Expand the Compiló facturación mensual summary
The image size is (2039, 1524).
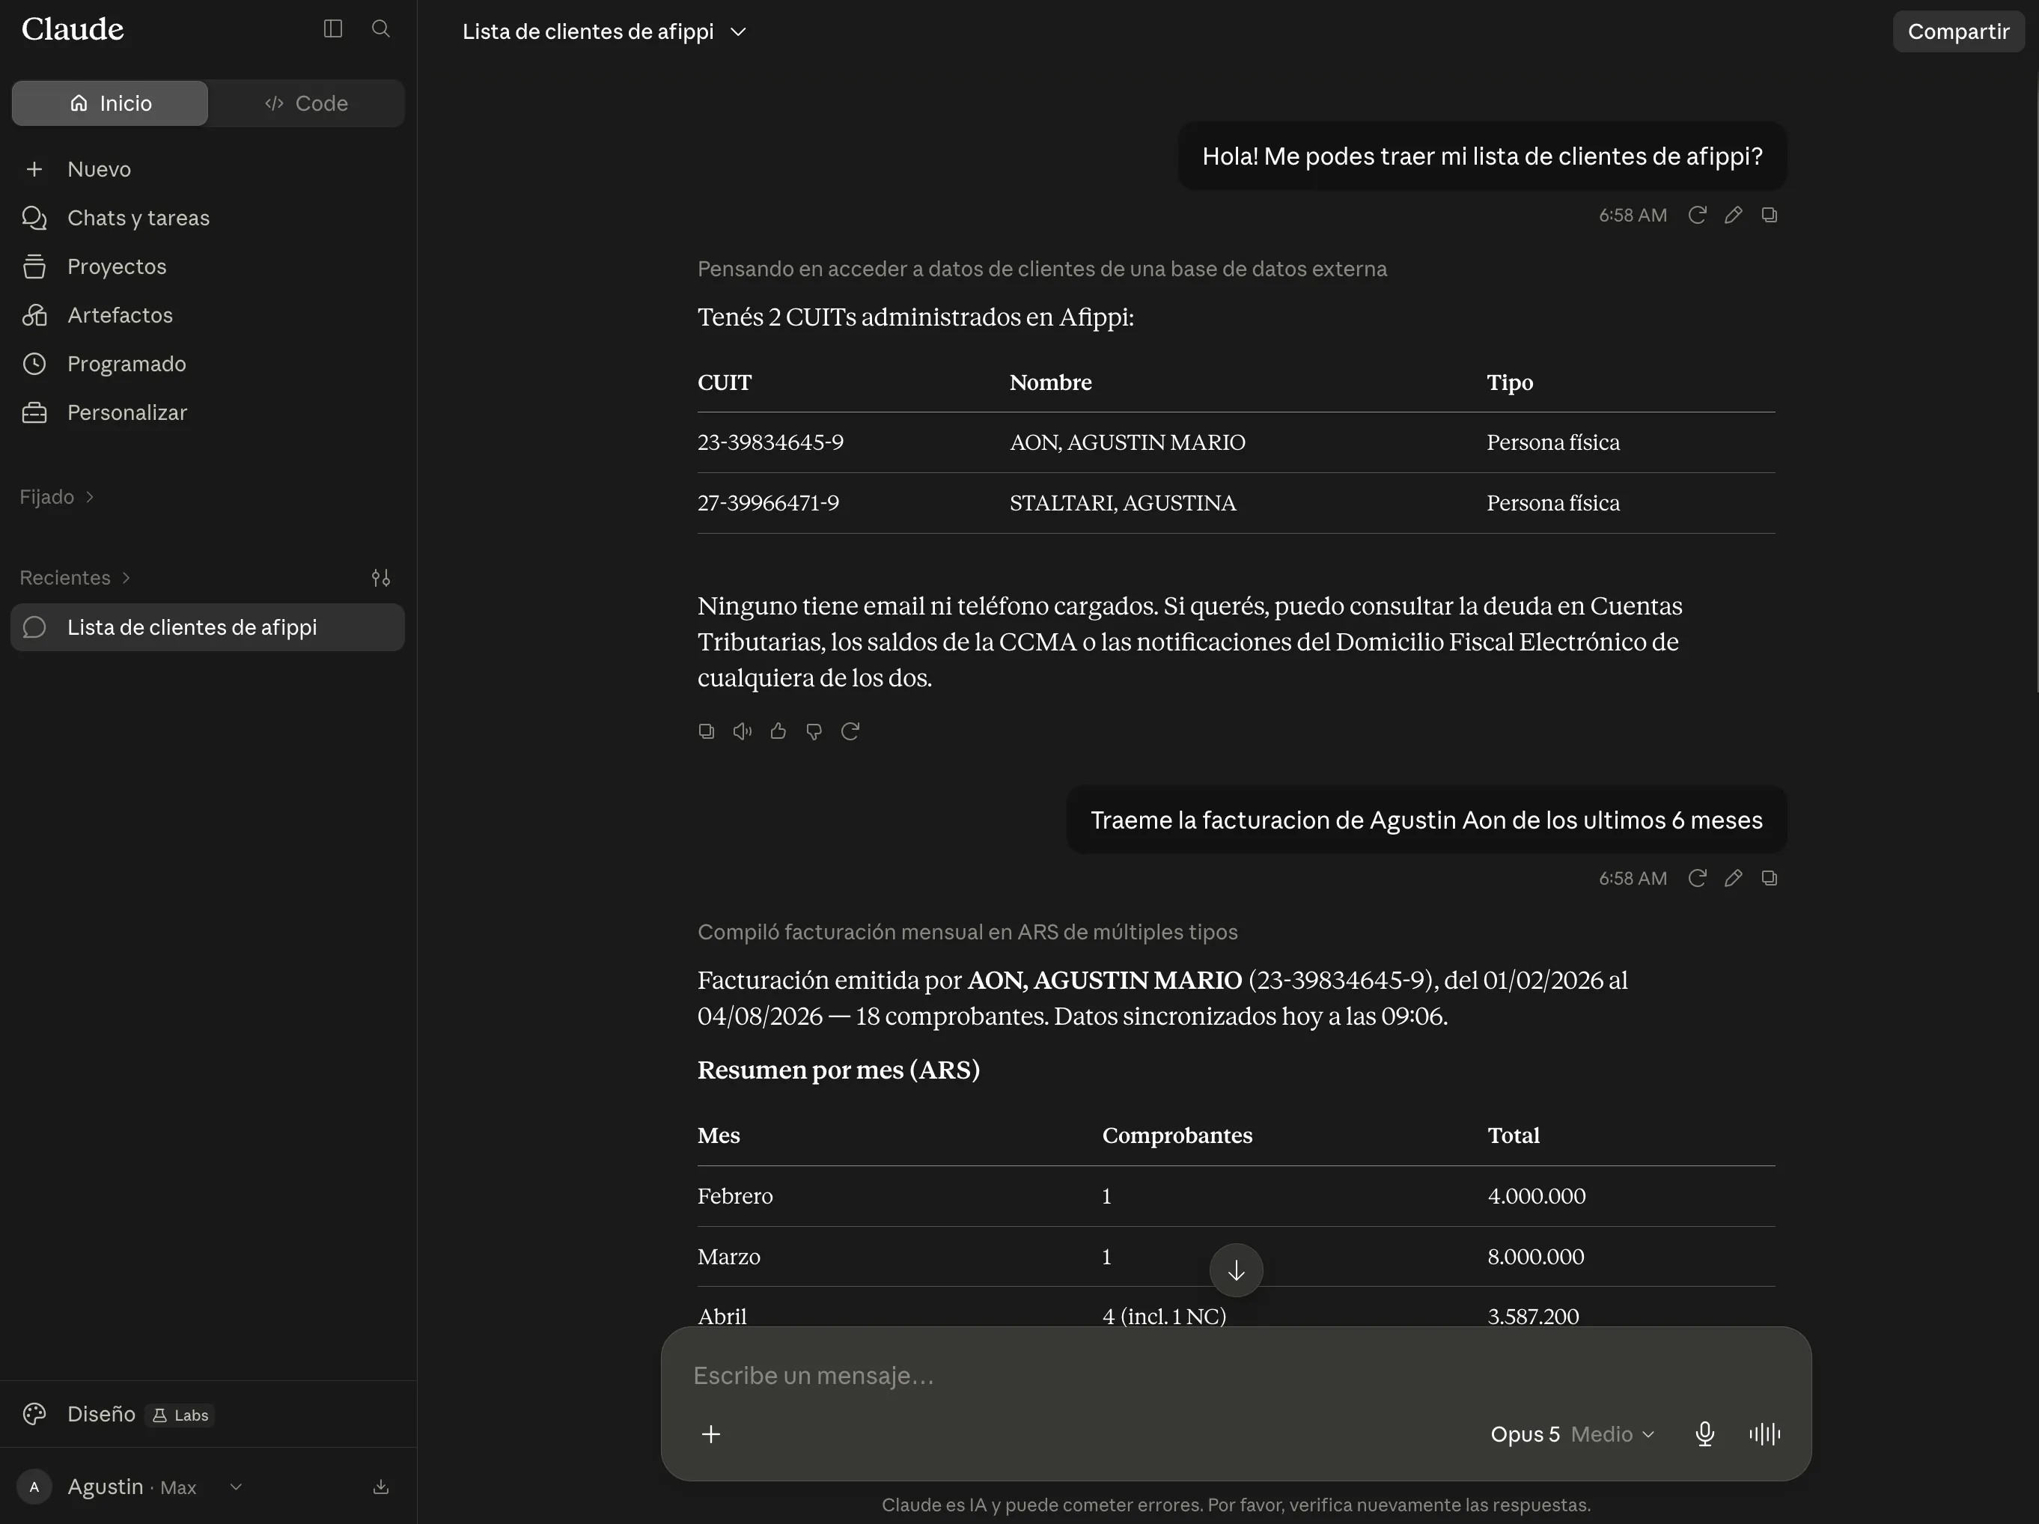tap(967, 932)
